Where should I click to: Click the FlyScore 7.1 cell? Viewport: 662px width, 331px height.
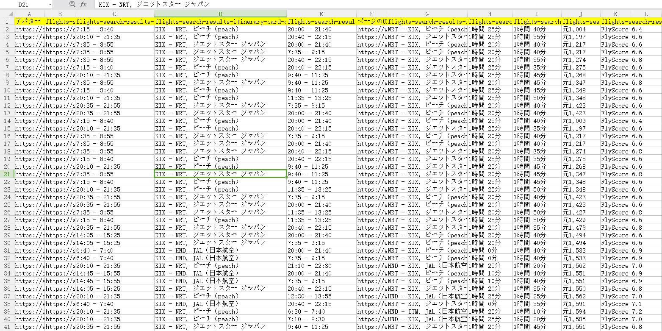point(621,304)
